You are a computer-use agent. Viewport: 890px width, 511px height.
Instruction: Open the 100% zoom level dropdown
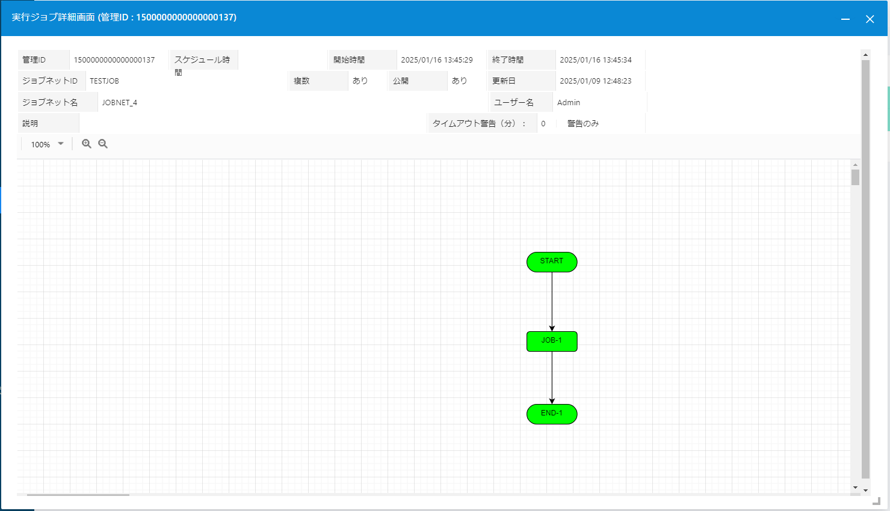pos(45,144)
